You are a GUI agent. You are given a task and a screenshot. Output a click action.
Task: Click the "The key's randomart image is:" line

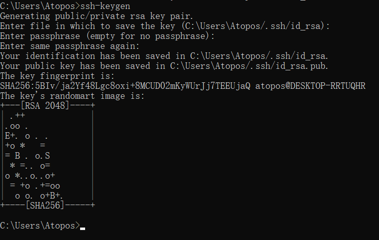[72, 96]
